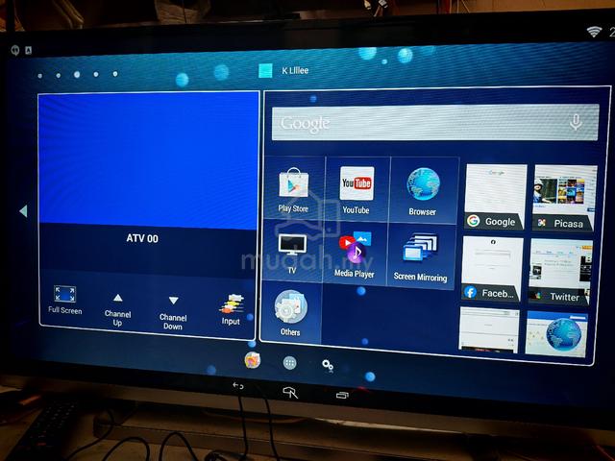Image resolution: width=615 pixels, height=461 pixels.
Task: Launch the YouTube app
Action: coord(357,190)
